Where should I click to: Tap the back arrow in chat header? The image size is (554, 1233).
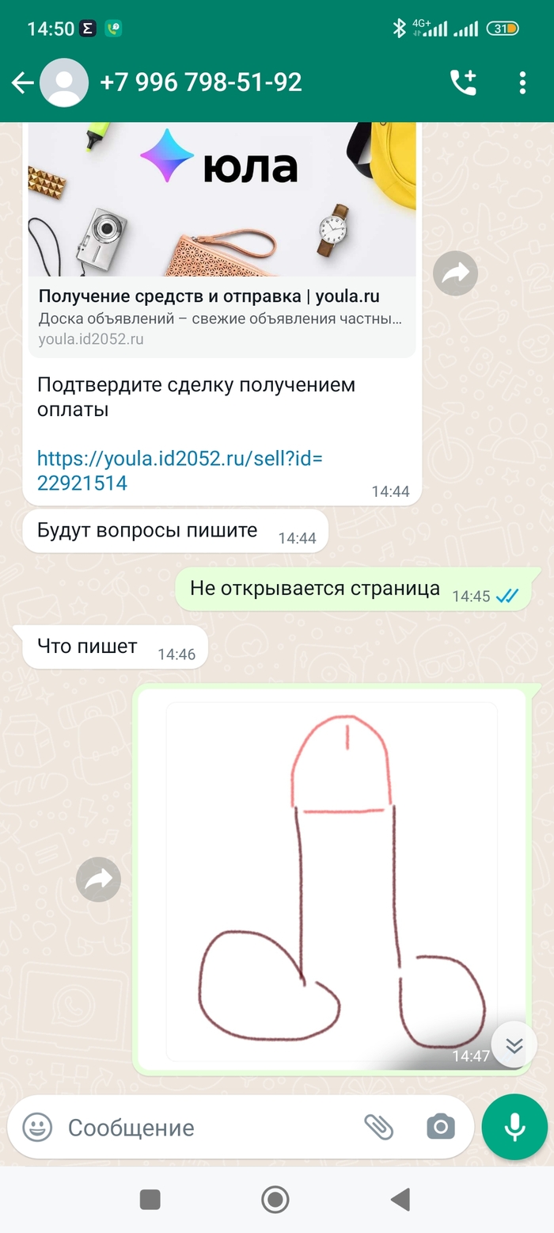pyautogui.click(x=22, y=83)
